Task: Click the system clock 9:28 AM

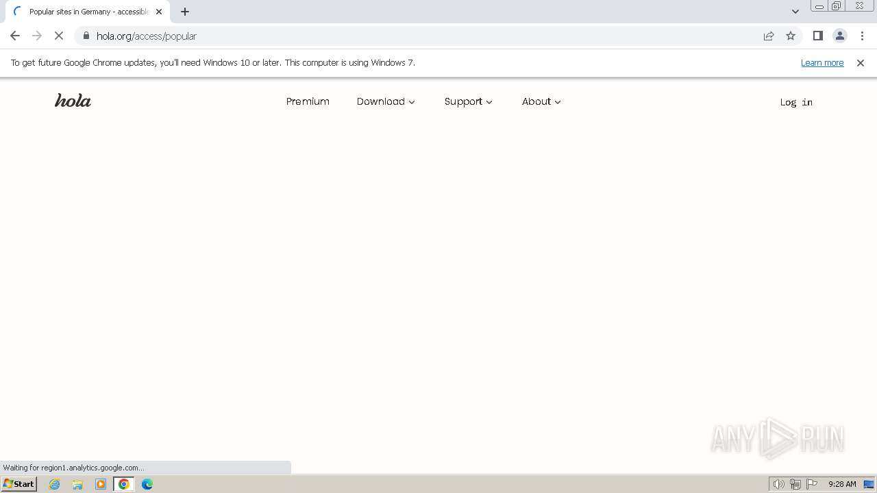Action: pos(842,484)
